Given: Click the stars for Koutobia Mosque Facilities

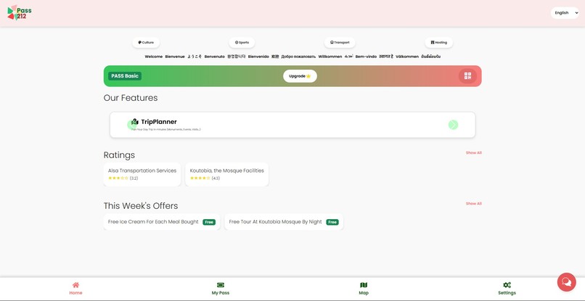Looking at the screenshot, I should (x=200, y=178).
